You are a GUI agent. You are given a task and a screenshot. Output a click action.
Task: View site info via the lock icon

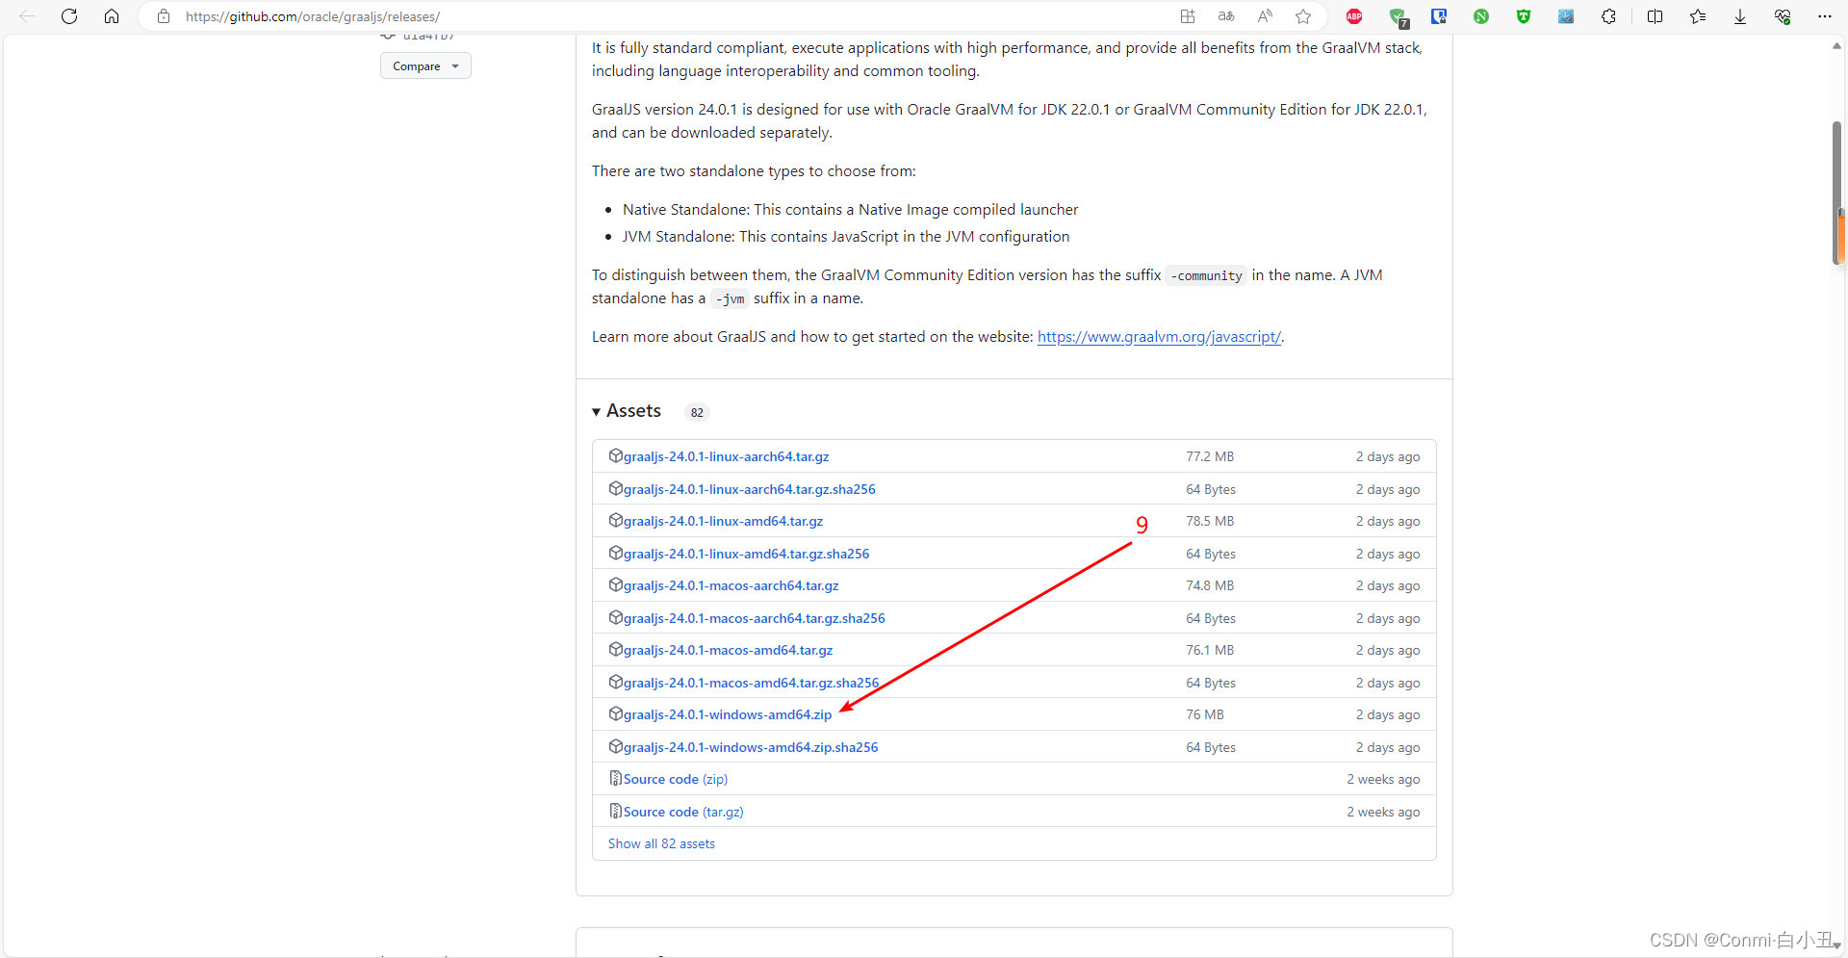(164, 16)
